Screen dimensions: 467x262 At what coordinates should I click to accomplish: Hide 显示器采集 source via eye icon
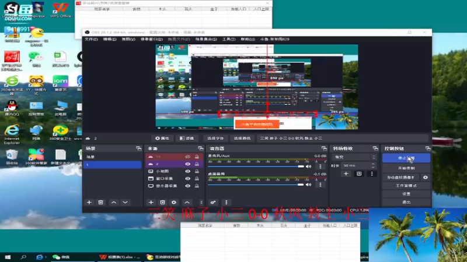pyautogui.click(x=187, y=186)
